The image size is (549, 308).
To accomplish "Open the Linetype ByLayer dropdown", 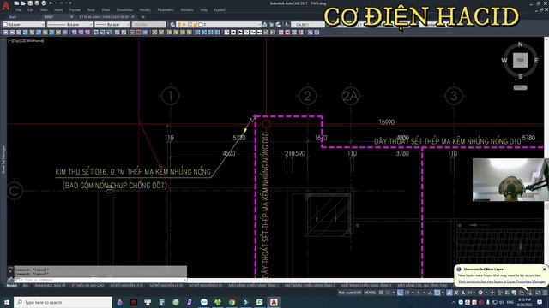I will click(69, 25).
